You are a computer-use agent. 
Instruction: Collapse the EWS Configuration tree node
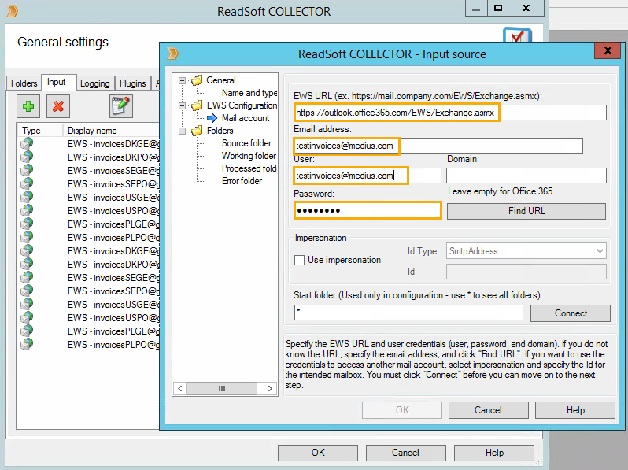[x=182, y=105]
